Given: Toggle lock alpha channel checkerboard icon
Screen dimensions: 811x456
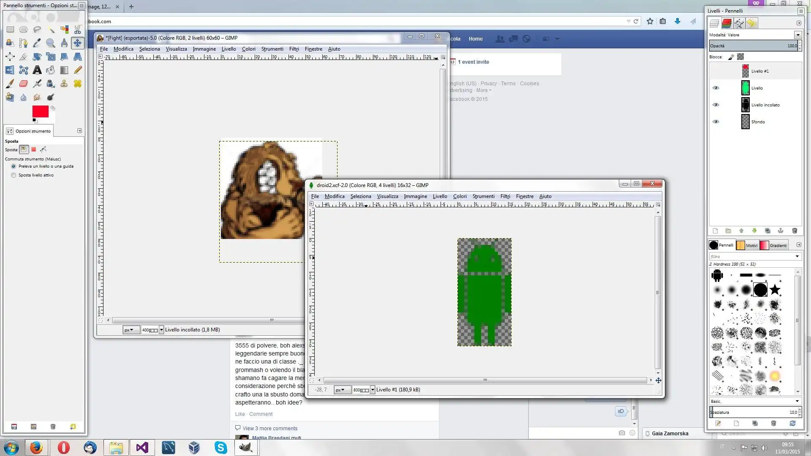Looking at the screenshot, I should [x=740, y=57].
